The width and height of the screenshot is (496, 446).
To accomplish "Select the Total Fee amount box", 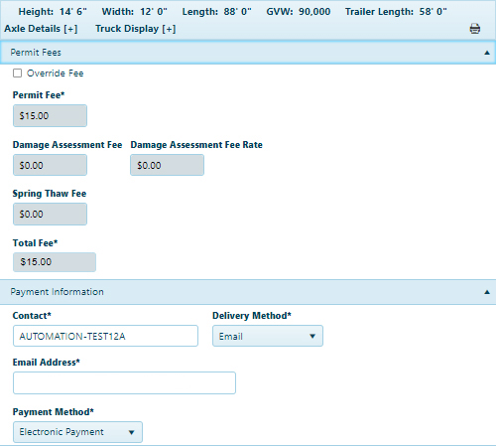I will [55, 262].
